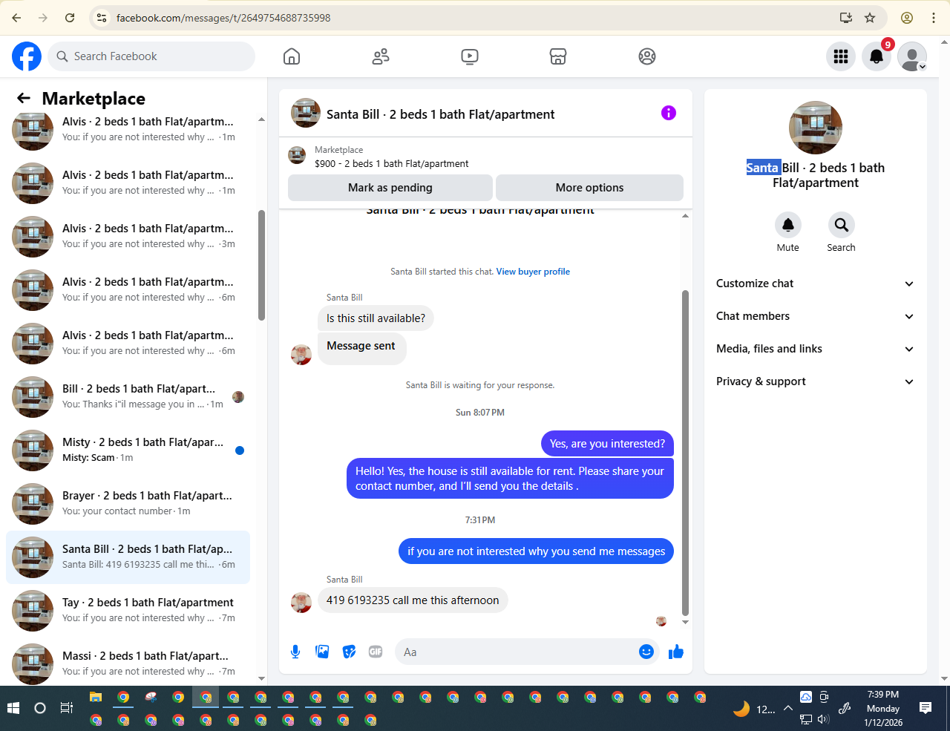Attach a photo file icon

click(x=322, y=652)
